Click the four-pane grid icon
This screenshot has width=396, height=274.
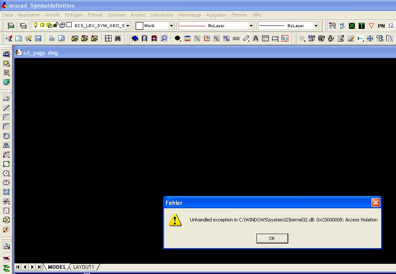108,38
